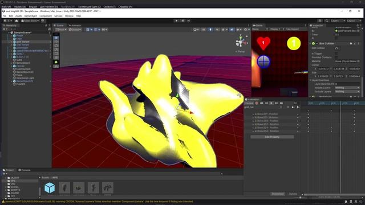Lock the Hierarchy panel
Screen dimensions: 365x205
(x=46, y=25)
